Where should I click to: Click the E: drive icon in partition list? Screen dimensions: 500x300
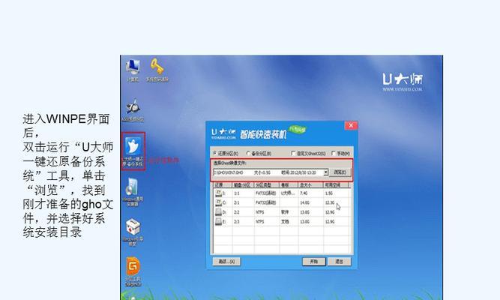[219, 221]
